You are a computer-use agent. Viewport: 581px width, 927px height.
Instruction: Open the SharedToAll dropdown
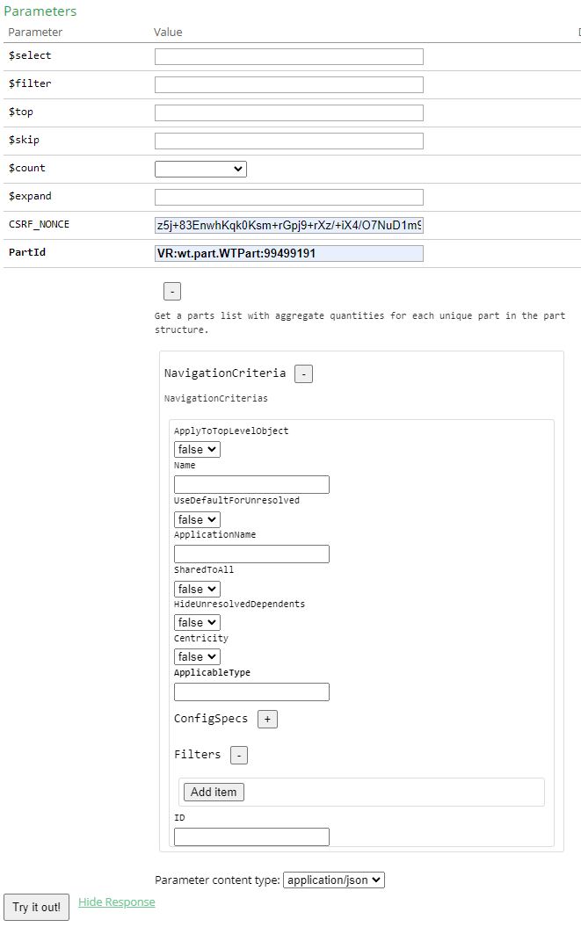[x=197, y=589]
